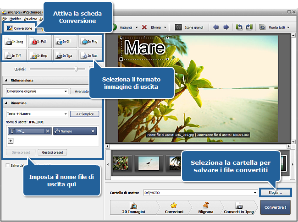The width and height of the screenshot is (298, 222).
Task: Click the Sfoglia... browse button
Action: point(276,193)
